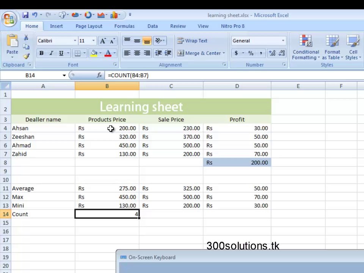Image resolution: width=364 pixels, height=273 pixels.
Task: Click Accounting Number Format dollar button
Action: click(x=236, y=53)
